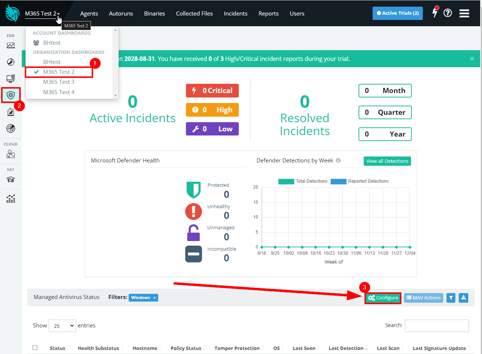Select BHtest under Organization Dashboards
Viewport: 482px width, 354px height.
52,62
